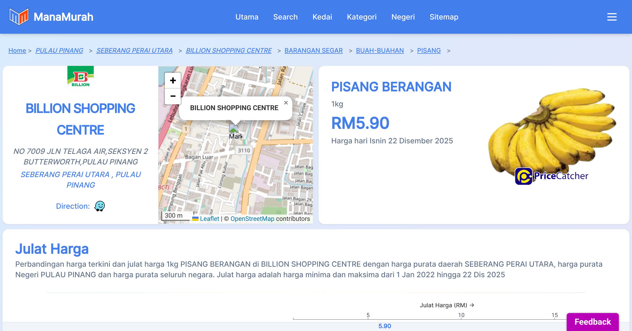Click the Billion store logo
This screenshot has width=632, height=331.
point(80,78)
